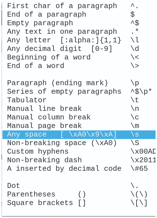Select 'Non-breaking dash' entry
Image resolution: width=157 pixels, height=218 pixels.
point(79,160)
